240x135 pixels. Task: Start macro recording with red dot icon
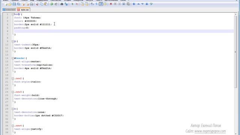point(111,4)
